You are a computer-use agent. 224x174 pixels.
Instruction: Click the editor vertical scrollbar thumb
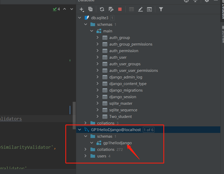pyautogui.click(x=74, y=116)
